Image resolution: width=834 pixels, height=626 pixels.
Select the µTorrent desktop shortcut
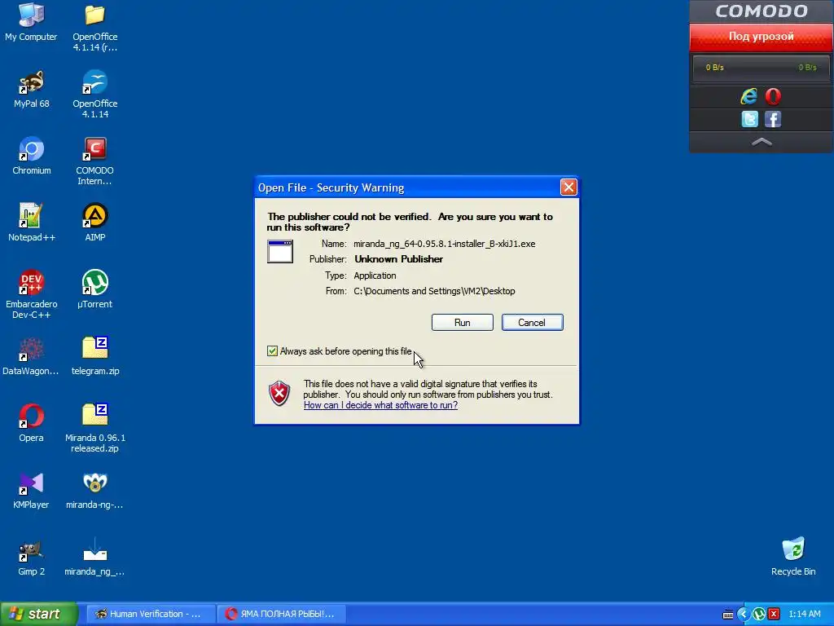(94, 290)
